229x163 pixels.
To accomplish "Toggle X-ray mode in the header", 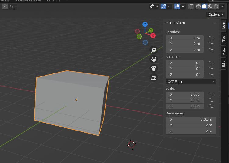I will (x=191, y=6).
